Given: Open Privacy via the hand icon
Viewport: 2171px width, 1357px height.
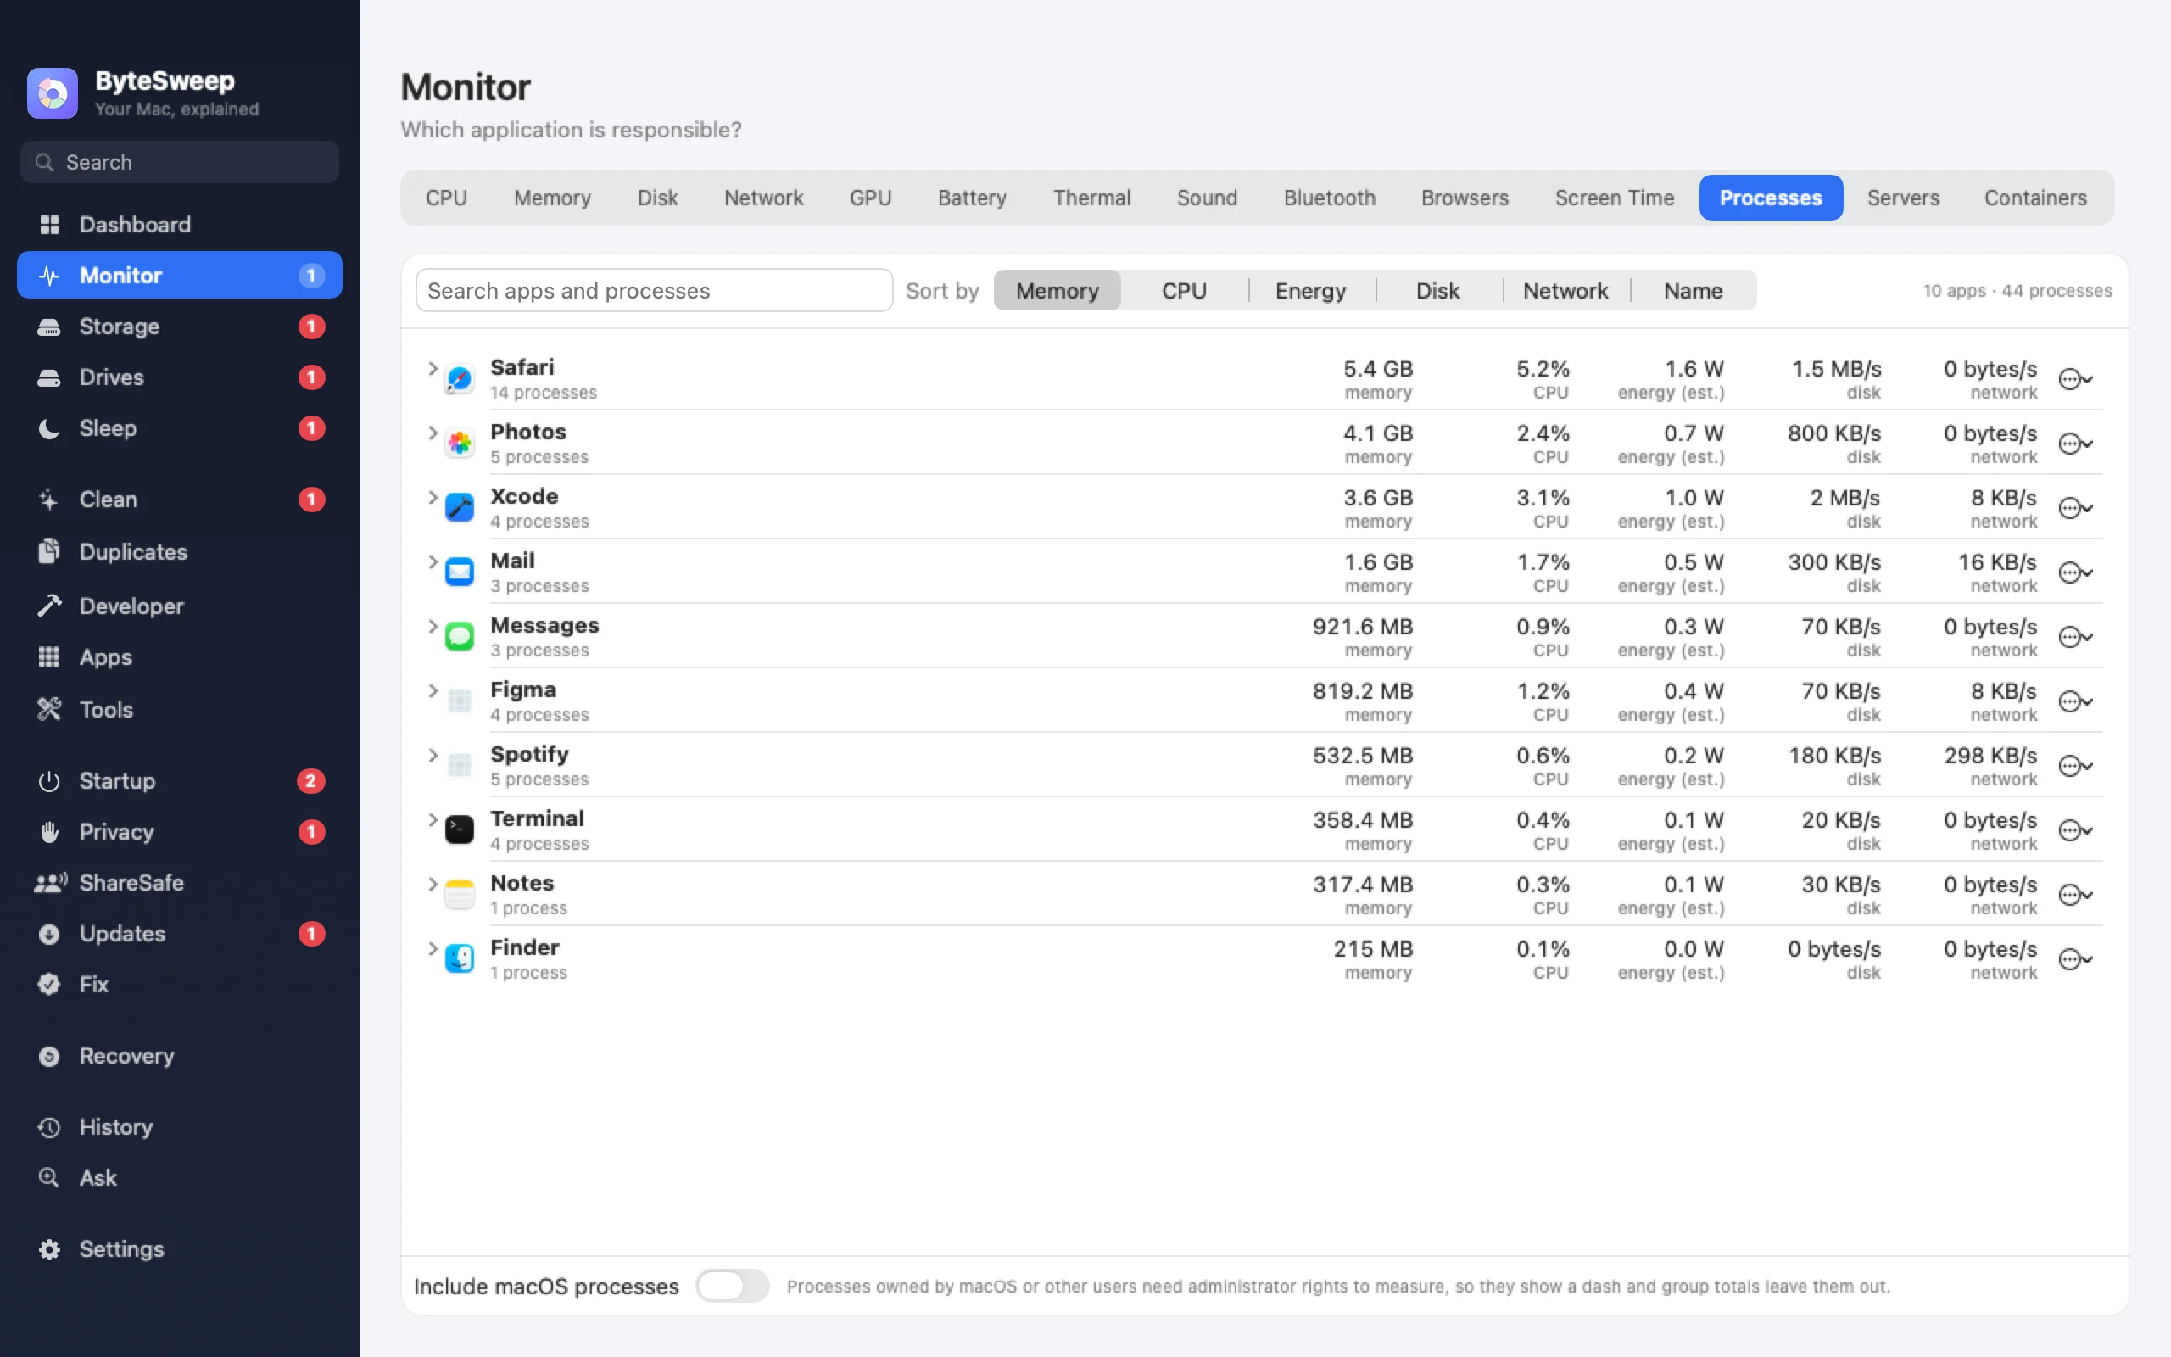Looking at the screenshot, I should [x=49, y=832].
